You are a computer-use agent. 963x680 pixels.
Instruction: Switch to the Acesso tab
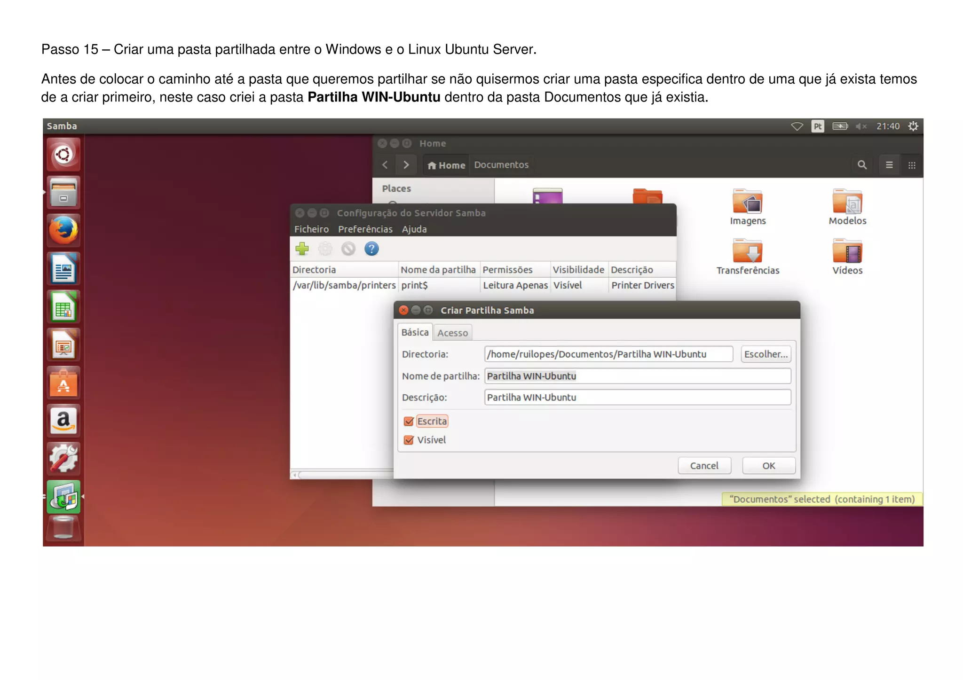(452, 333)
